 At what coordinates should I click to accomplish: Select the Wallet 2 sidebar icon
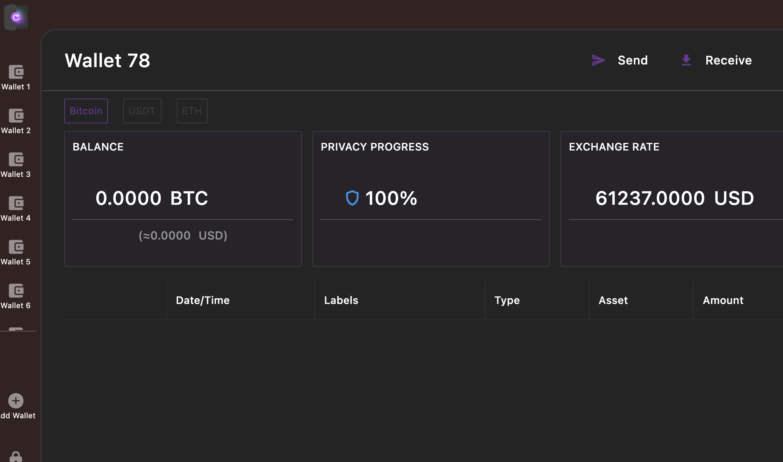pyautogui.click(x=16, y=116)
